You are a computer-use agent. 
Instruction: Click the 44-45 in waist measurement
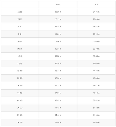point(58,115)
